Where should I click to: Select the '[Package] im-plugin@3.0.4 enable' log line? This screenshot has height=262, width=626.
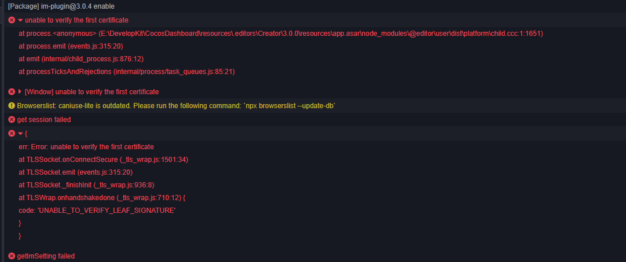tap(61, 6)
